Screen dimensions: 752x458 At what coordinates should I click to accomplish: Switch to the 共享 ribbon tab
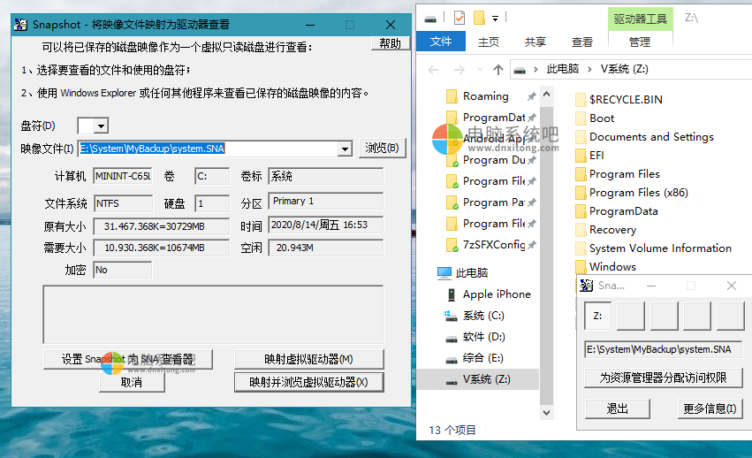click(536, 42)
